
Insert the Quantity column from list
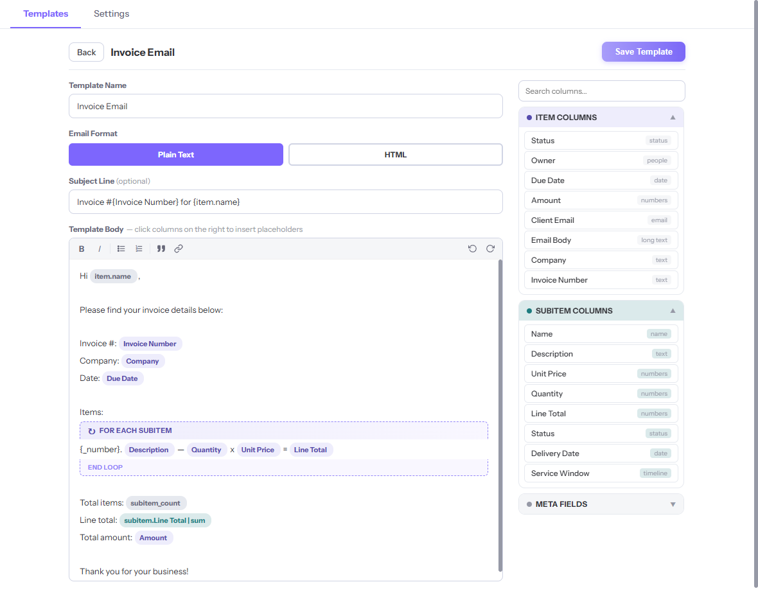601,394
